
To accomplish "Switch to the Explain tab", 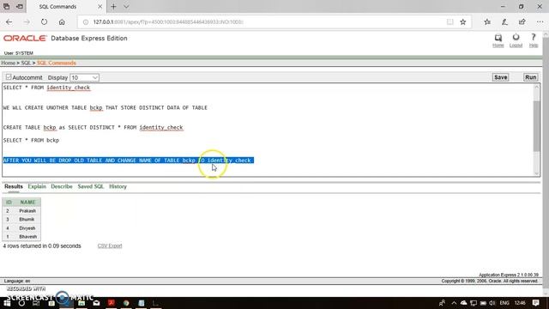I will tap(37, 186).
